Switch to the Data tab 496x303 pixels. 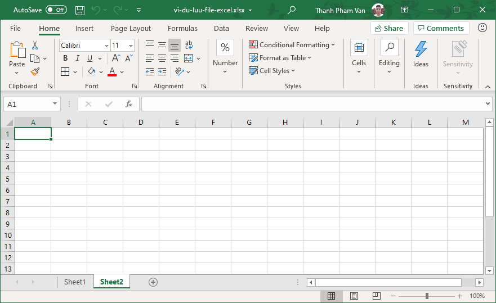click(221, 29)
